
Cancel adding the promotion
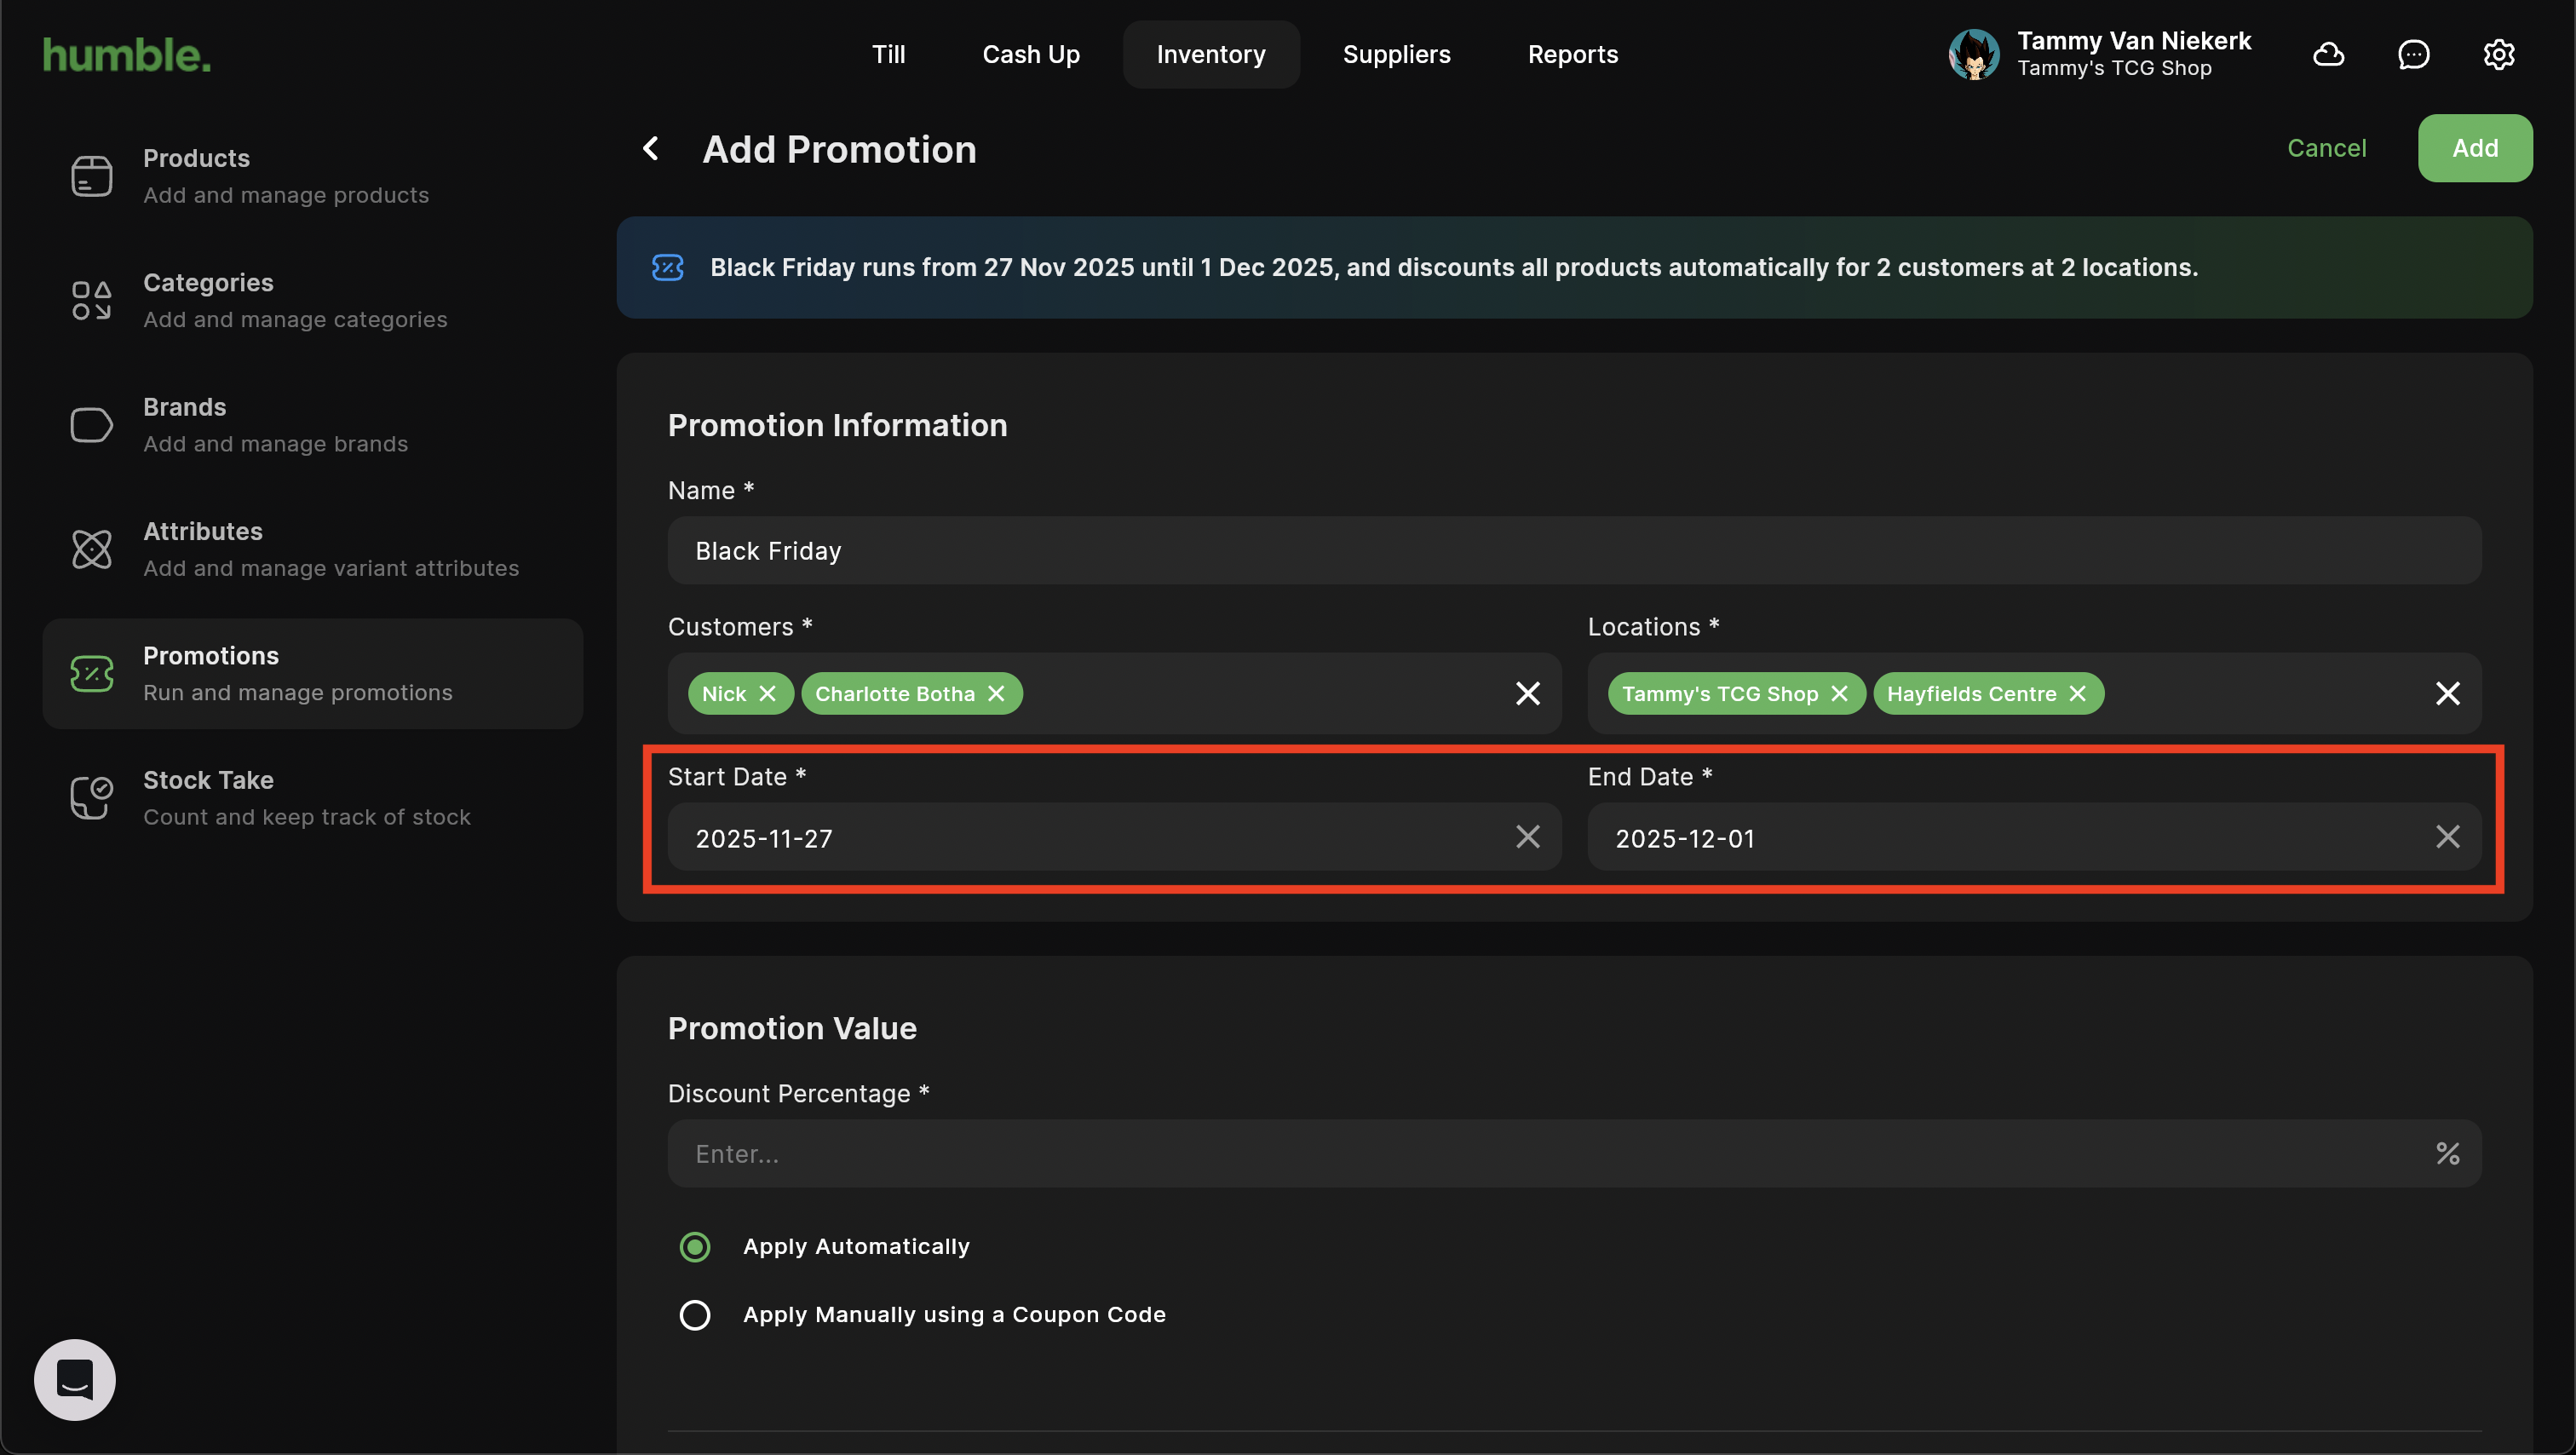pyautogui.click(x=2326, y=148)
